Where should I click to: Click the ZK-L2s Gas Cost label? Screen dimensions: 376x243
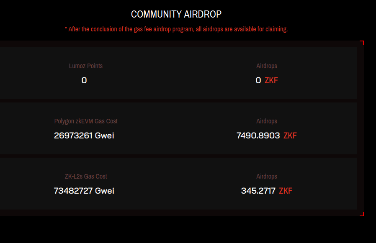coord(86,176)
